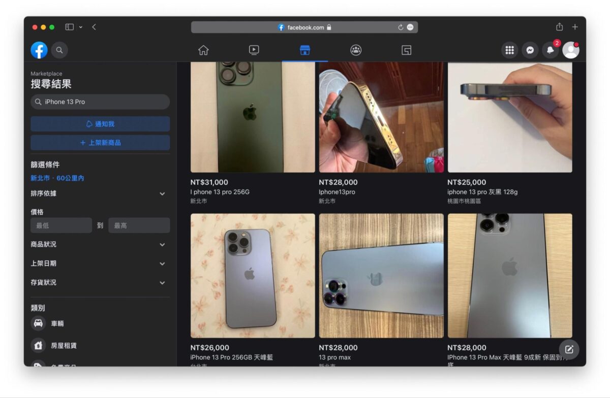The height and width of the screenshot is (398, 610).
Task: Click the iPhone 13 Pro search field
Action: (x=100, y=102)
